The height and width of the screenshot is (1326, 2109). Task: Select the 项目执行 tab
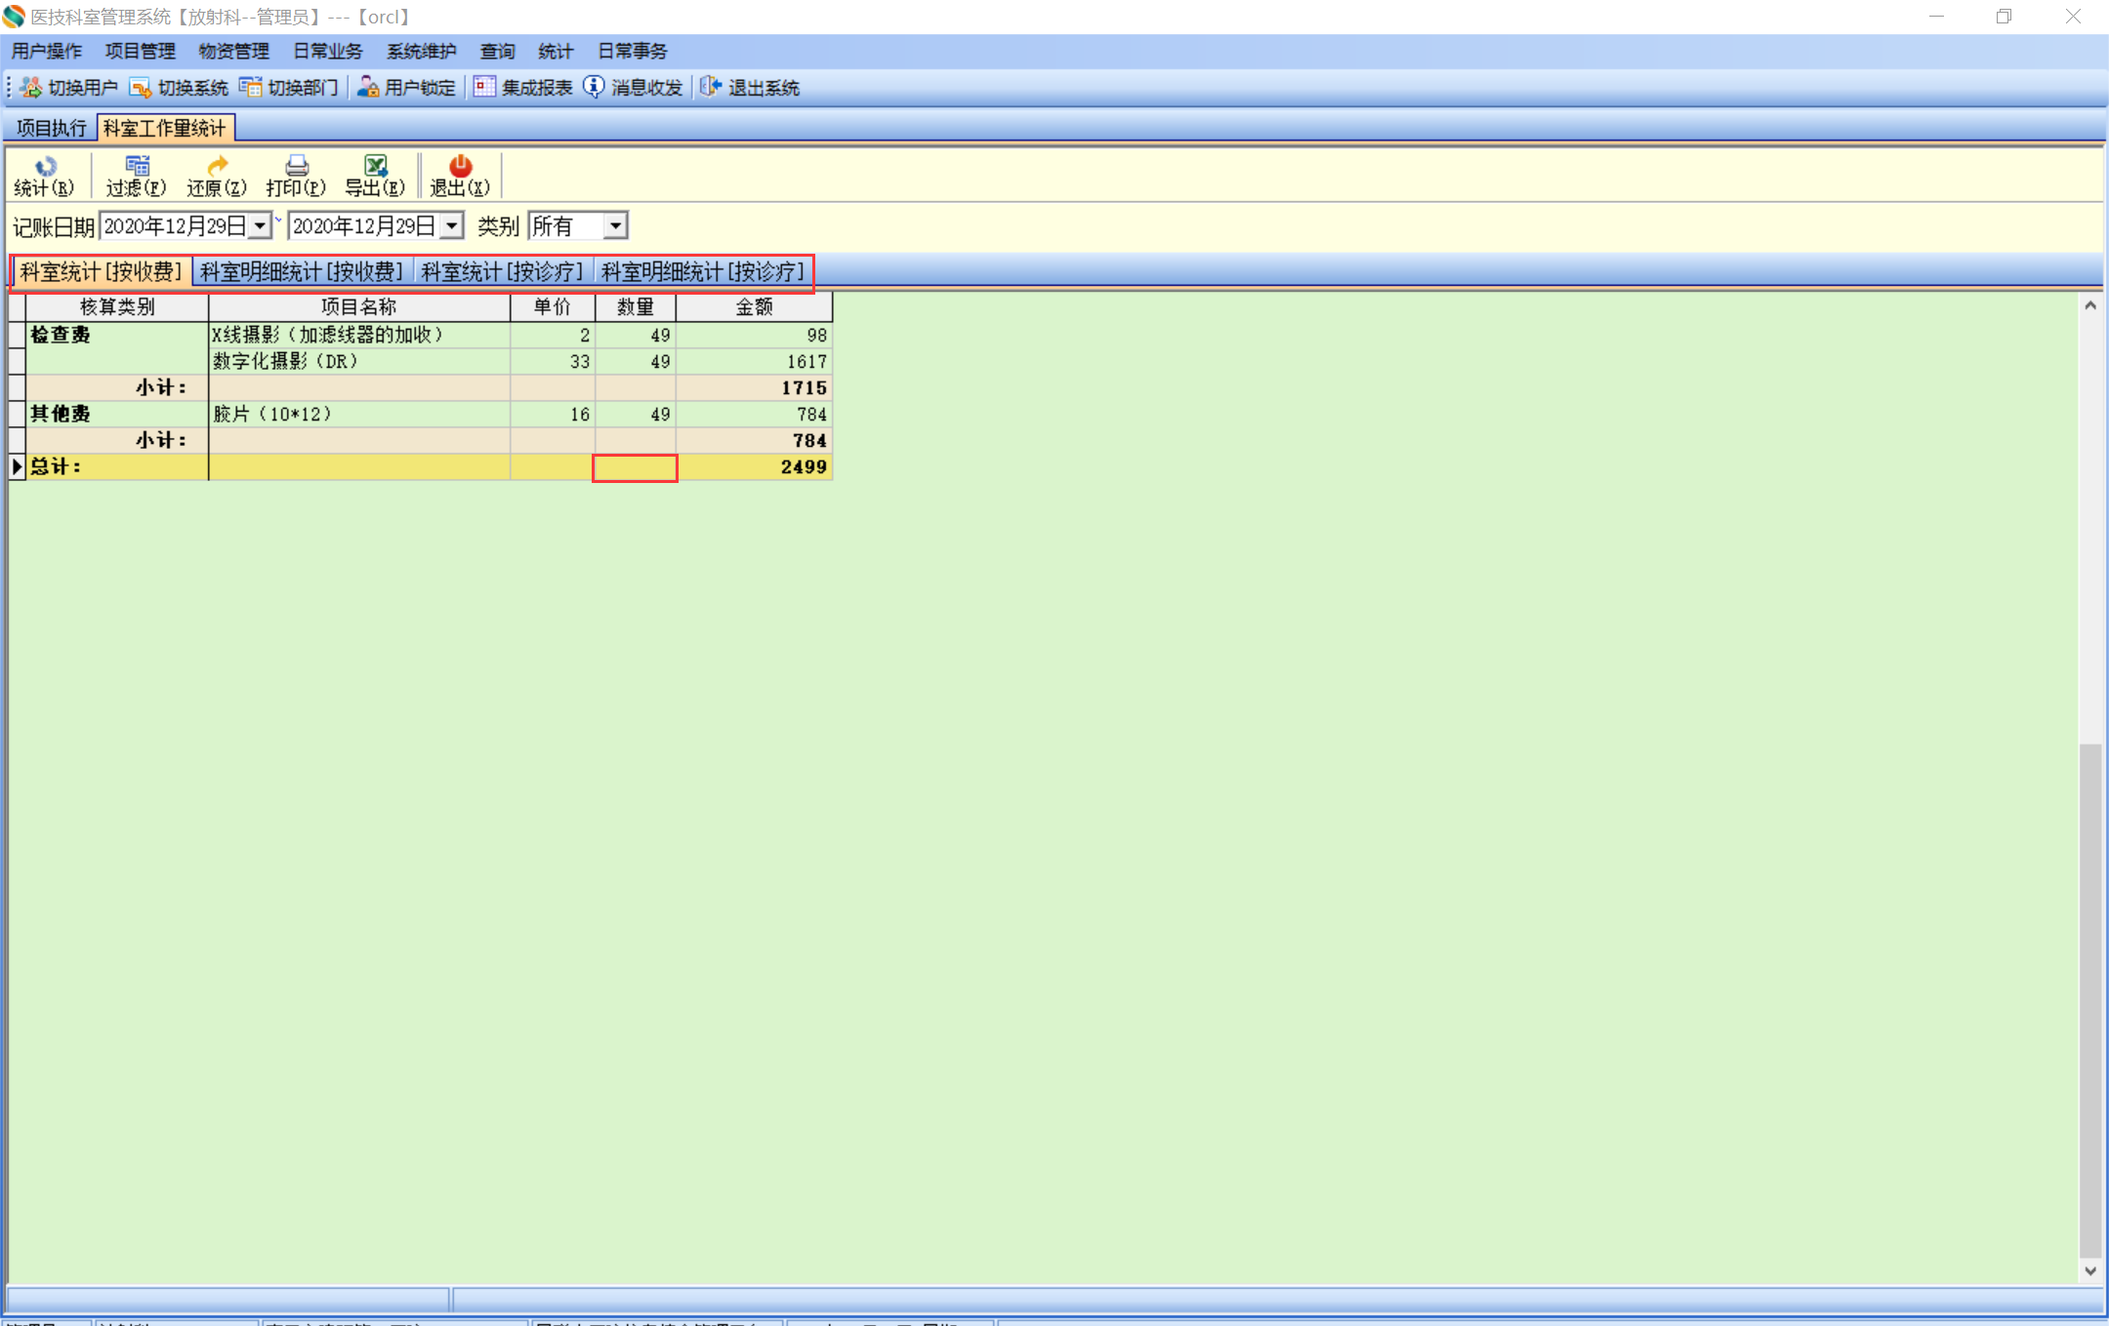[x=51, y=128]
